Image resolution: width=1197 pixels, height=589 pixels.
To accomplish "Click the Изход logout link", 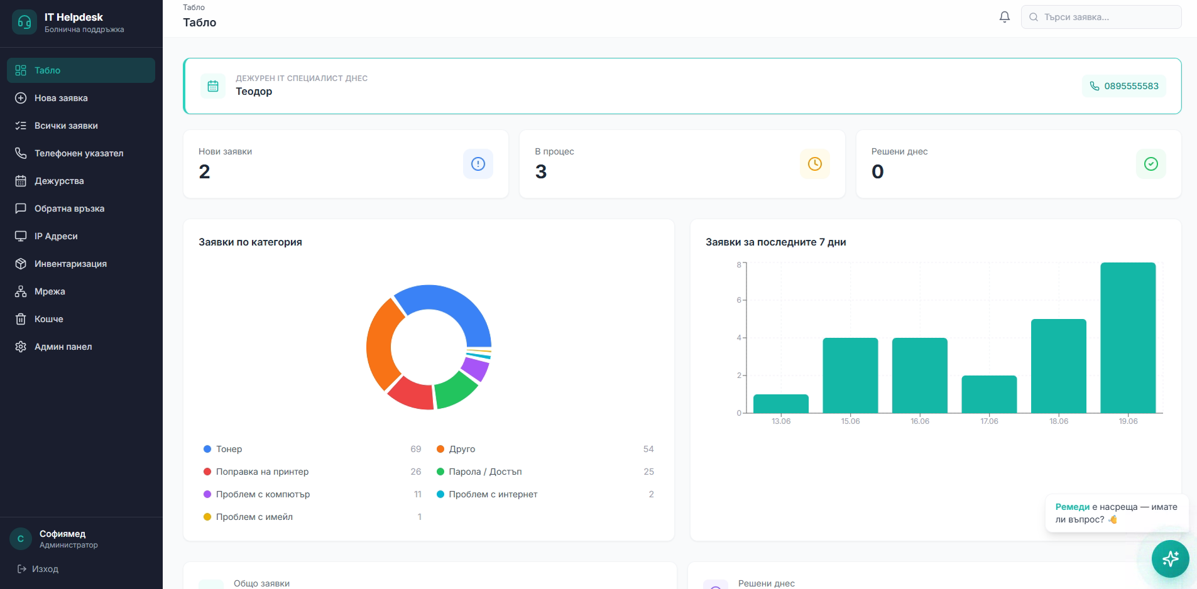I will (38, 569).
